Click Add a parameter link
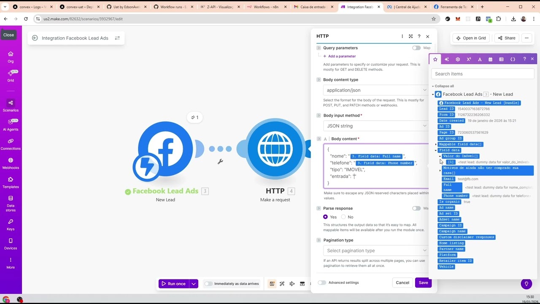The image size is (540, 304). [340, 56]
